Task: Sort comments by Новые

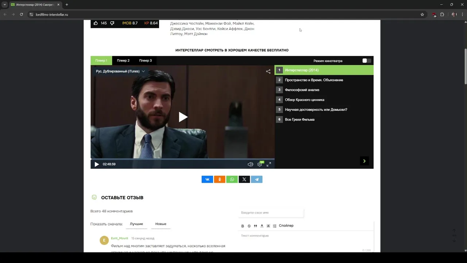Action: pyautogui.click(x=161, y=224)
